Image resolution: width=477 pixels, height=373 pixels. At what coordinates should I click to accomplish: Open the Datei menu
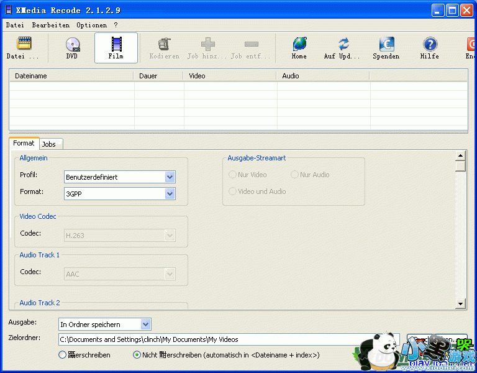coord(15,25)
